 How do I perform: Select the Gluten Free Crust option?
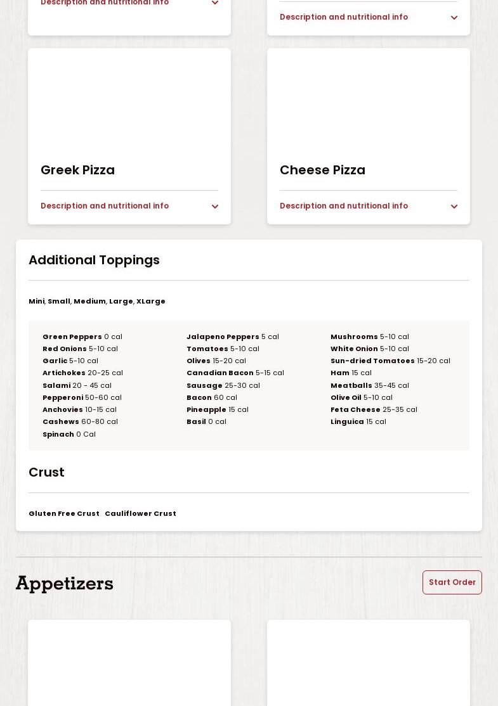[64, 513]
